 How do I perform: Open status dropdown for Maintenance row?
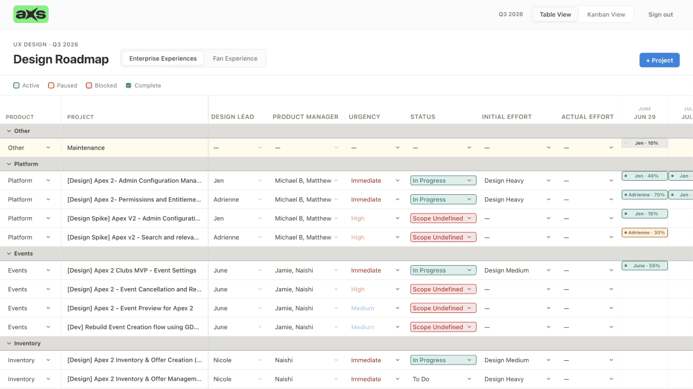[442, 148]
